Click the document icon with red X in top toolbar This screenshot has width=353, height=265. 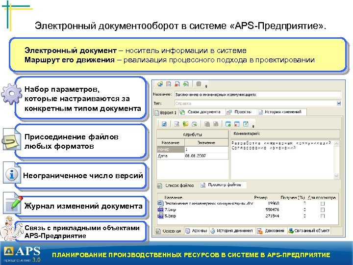click(x=177, y=84)
